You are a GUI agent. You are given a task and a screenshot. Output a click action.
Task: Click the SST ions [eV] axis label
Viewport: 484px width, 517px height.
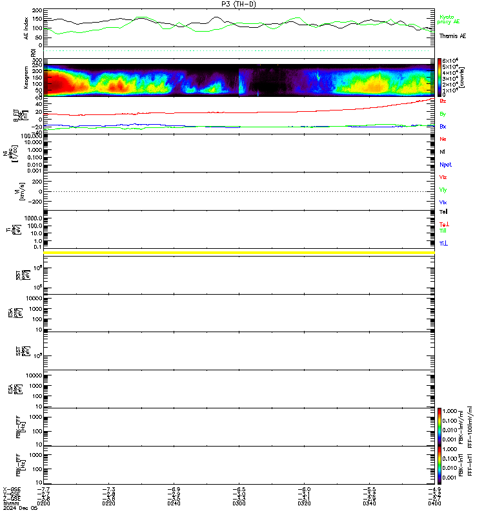(23, 275)
